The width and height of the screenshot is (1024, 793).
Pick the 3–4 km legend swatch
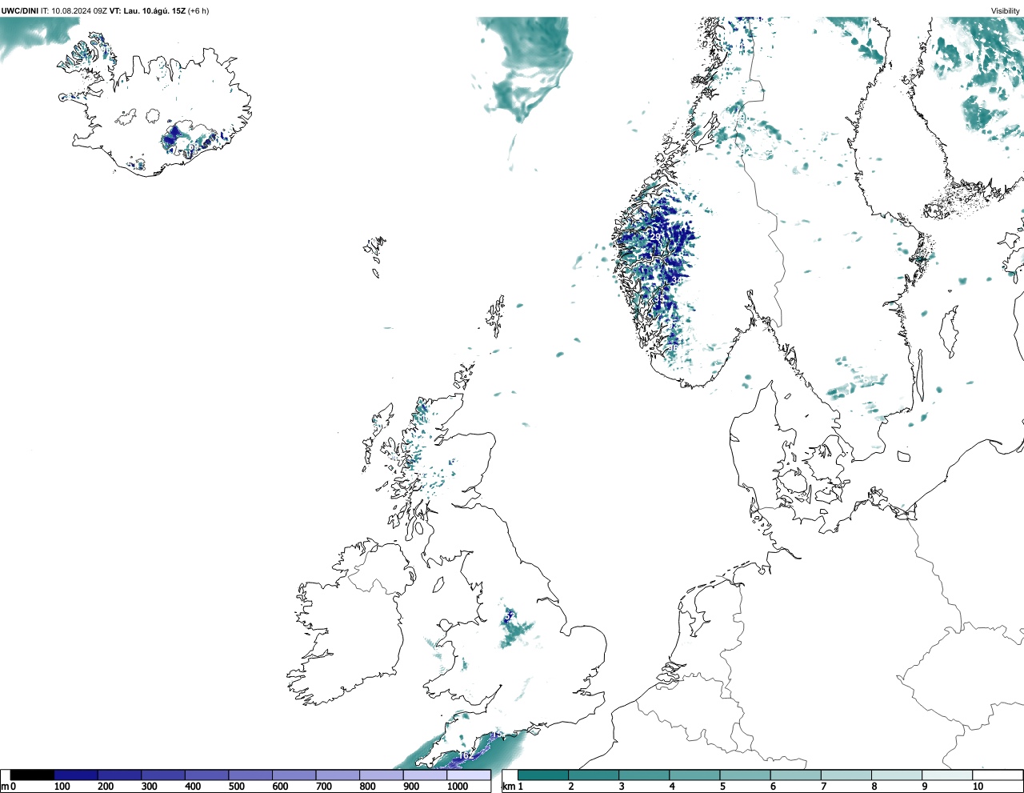click(644, 775)
